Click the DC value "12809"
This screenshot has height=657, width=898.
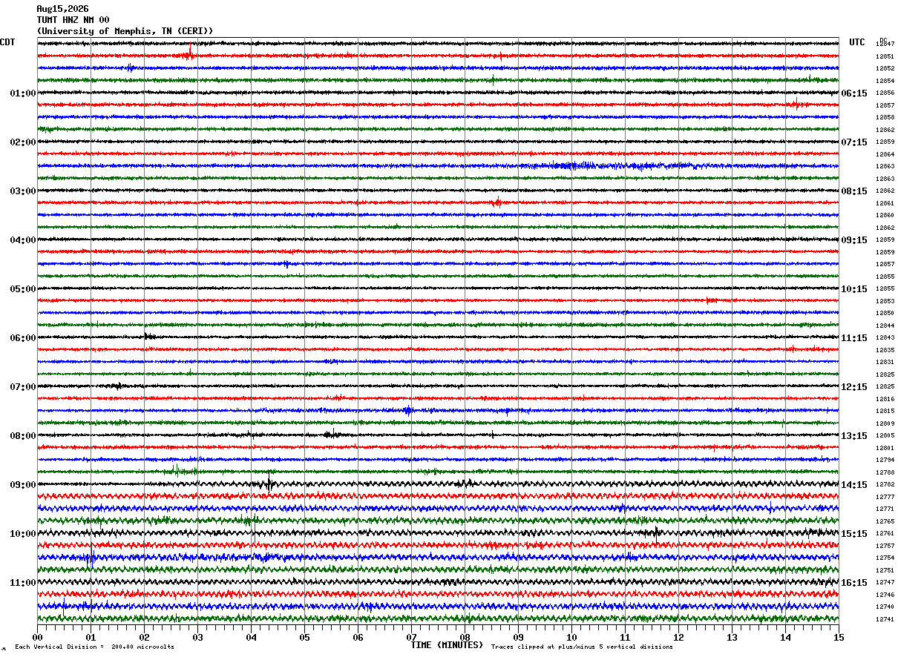(x=885, y=423)
